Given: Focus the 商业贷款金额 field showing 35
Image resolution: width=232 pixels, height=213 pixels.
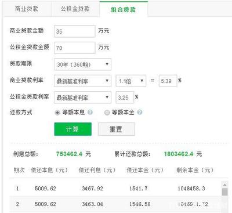Looking at the screenshot, I should pos(75,31).
